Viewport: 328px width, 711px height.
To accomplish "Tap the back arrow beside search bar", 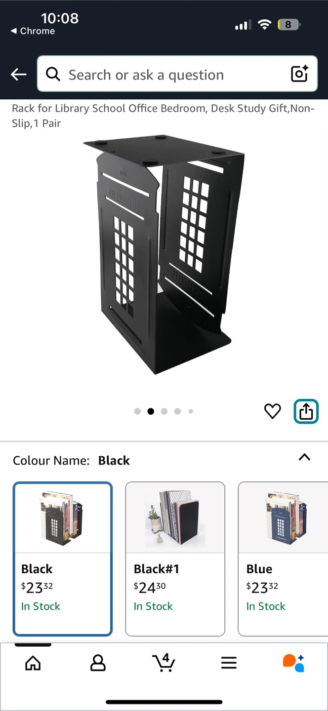I will [18, 75].
